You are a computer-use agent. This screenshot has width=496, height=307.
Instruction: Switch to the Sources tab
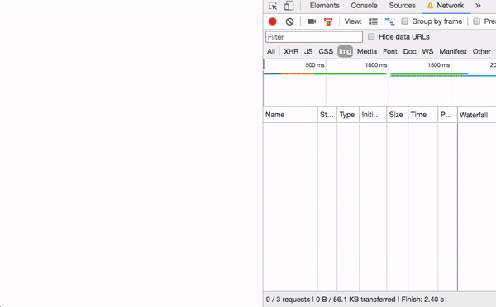(x=402, y=6)
